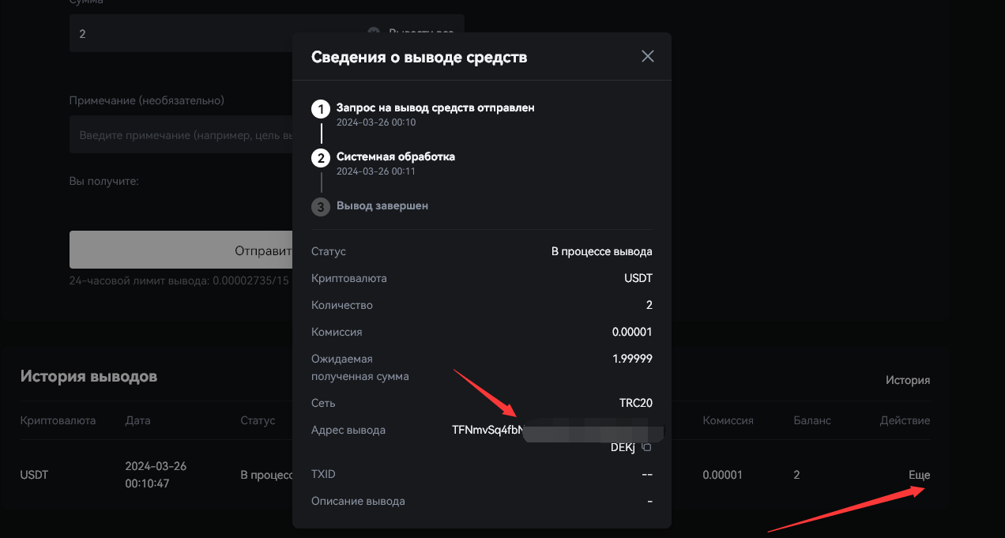Image resolution: width=1005 pixels, height=538 pixels.
Task: Copy the withdrawal address ending in DEKj
Action: pos(646,448)
